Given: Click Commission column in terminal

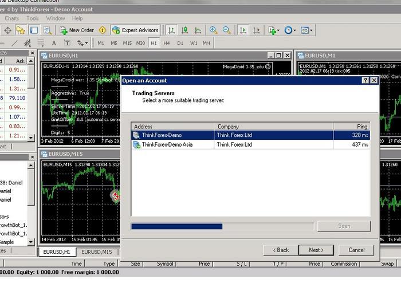Looking at the screenshot, I should coord(344,264).
